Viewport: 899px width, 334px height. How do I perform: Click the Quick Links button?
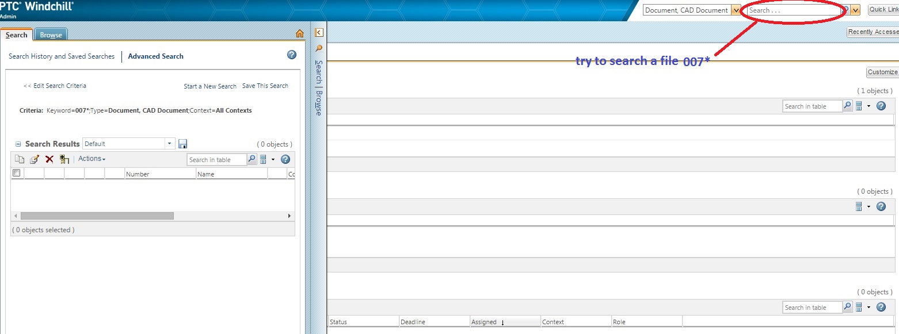point(883,10)
